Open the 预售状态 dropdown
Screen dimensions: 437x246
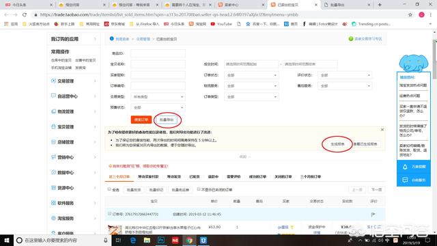pyautogui.click(x=158, y=107)
